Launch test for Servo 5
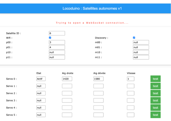This screenshot has height=121, width=171. (x=156, y=115)
